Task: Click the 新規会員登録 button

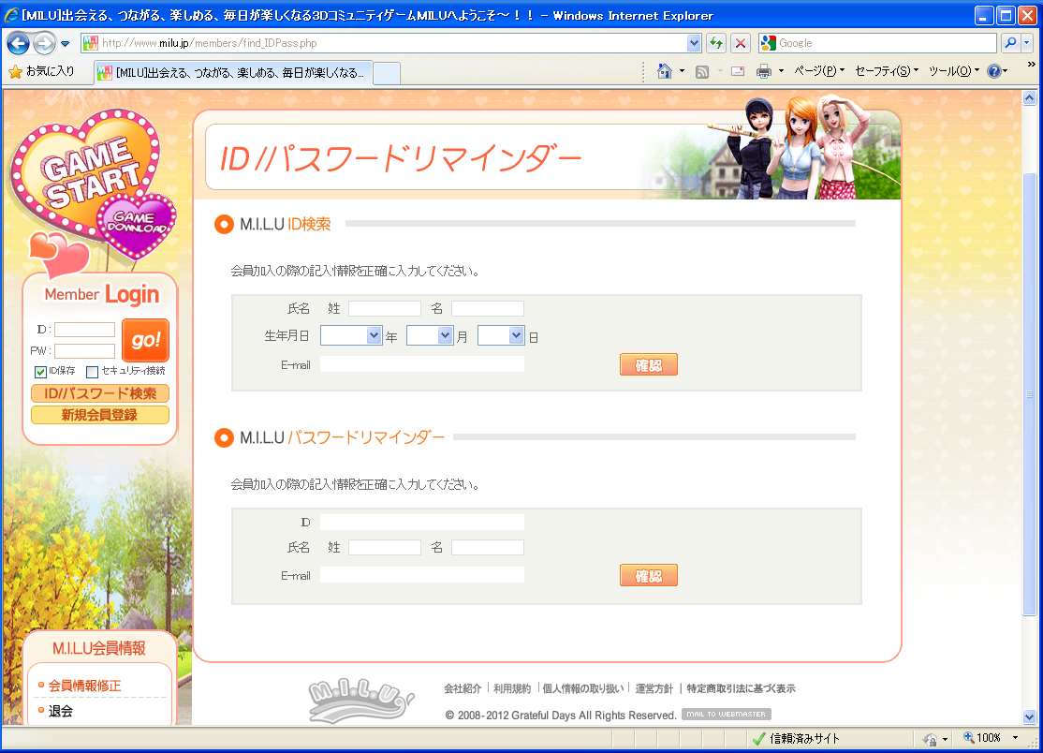Action: pos(100,415)
